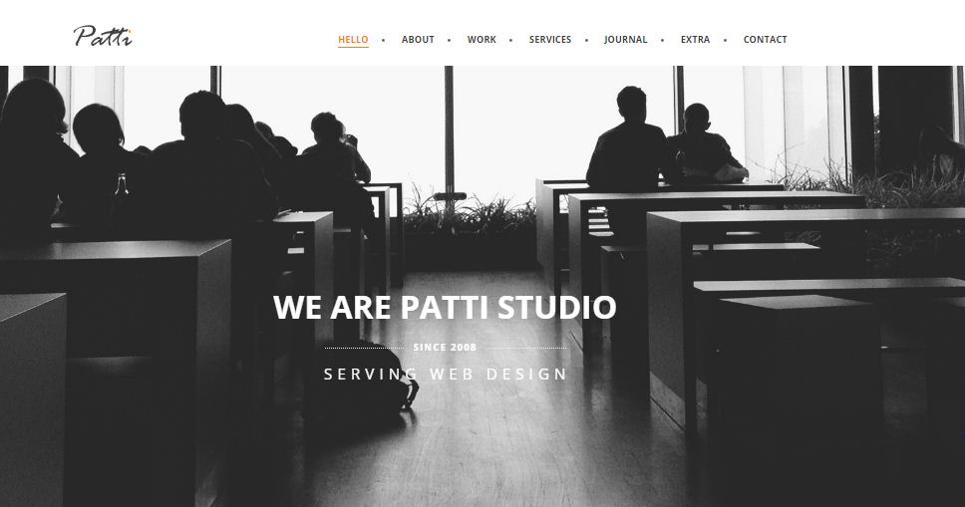Click the orange underline beneath HELLO
The height and width of the screenshot is (507, 965).
pyautogui.click(x=353, y=48)
